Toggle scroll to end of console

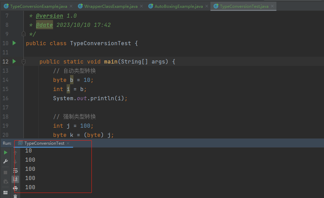point(15,179)
